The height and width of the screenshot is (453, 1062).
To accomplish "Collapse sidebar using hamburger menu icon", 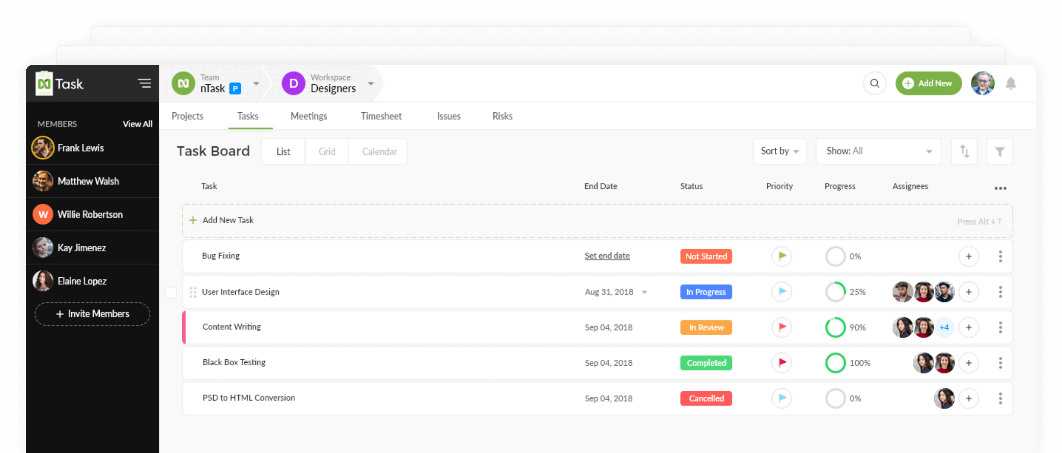I will point(144,83).
